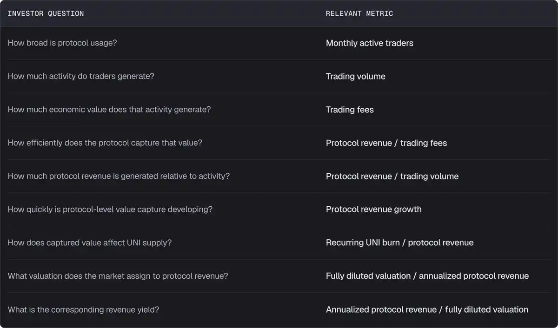Click 'How efficiently does the protocol capture that value?'

click(105, 143)
